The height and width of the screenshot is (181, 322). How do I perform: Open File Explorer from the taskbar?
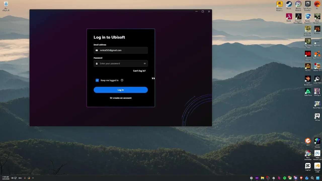click(x=262, y=178)
